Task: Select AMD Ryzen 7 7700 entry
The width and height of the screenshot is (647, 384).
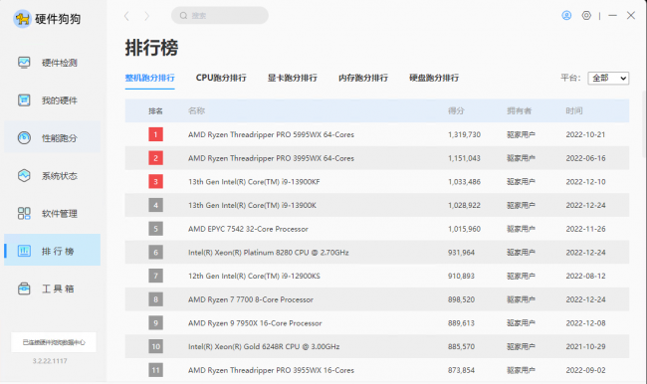Action: (x=377, y=299)
